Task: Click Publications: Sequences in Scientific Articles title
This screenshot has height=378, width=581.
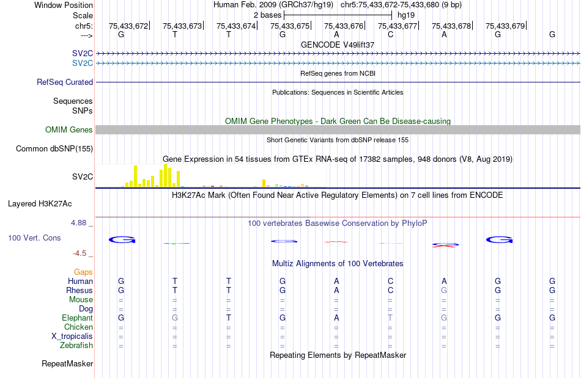Action: tap(338, 92)
